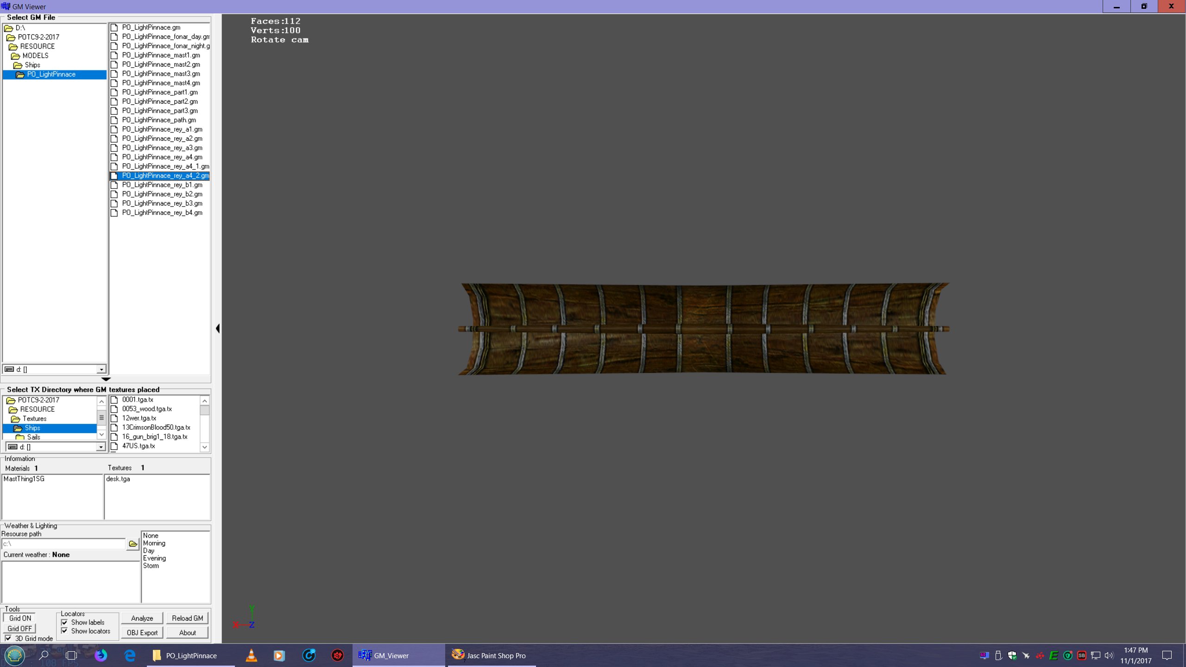Click the panel collapse arrow left of viewport
The width and height of the screenshot is (1186, 667).
coord(218,328)
